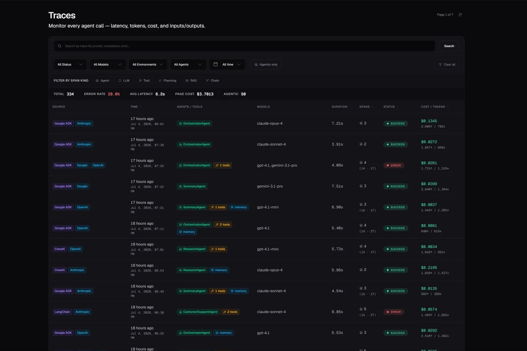Open the All time date range dropdown
This screenshot has width=527, height=351.
(227, 65)
